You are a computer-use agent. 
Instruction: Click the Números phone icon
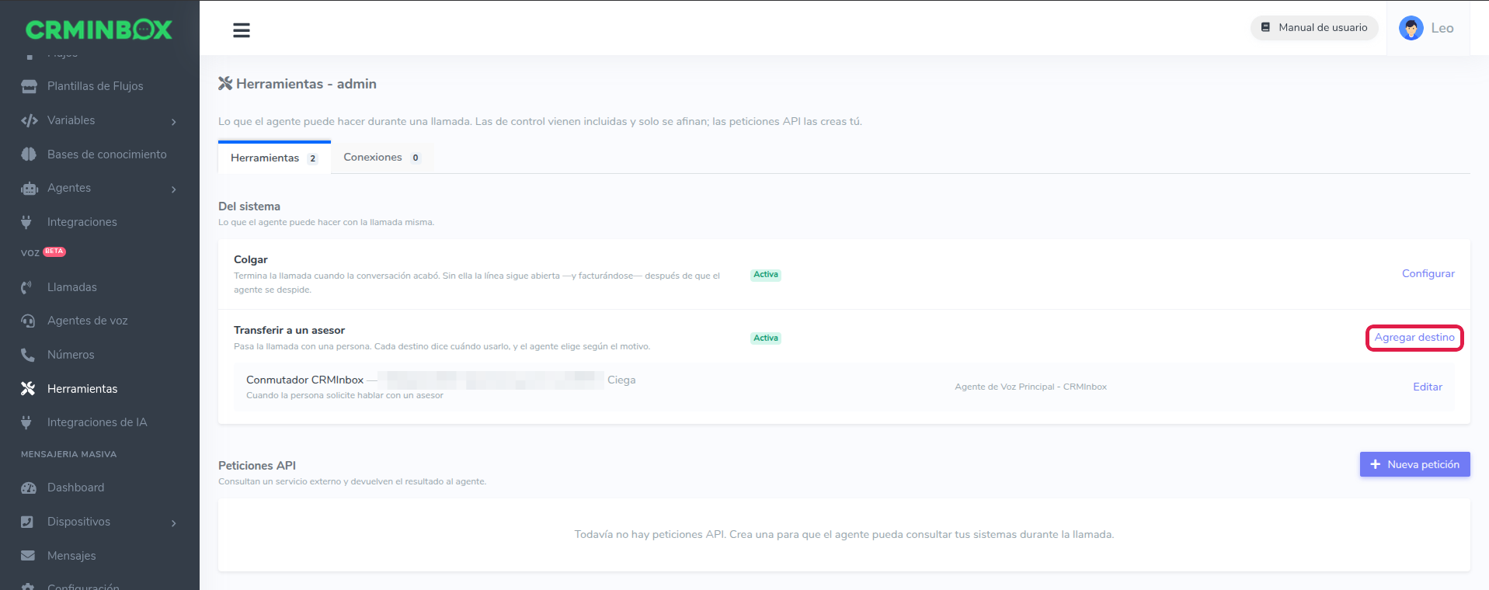point(27,355)
